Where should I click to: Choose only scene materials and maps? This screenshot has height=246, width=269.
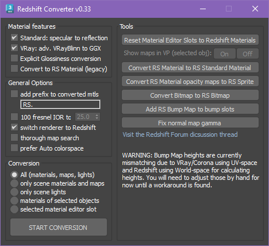point(14,183)
